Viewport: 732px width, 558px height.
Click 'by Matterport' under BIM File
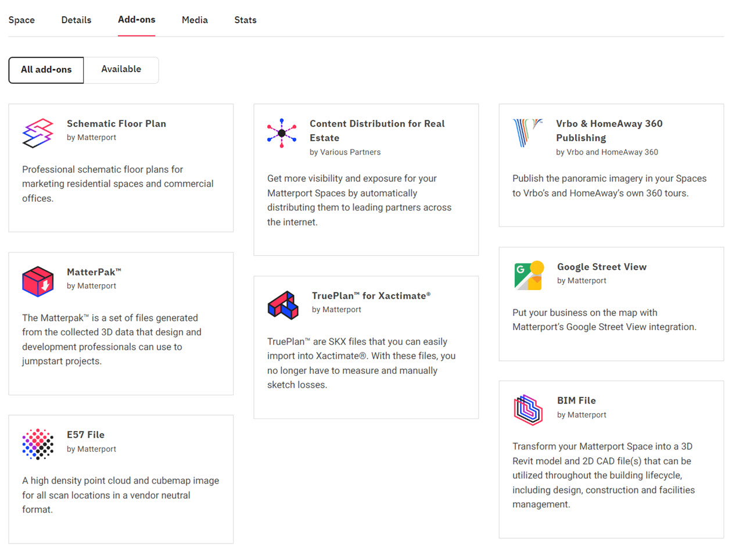[x=582, y=415]
